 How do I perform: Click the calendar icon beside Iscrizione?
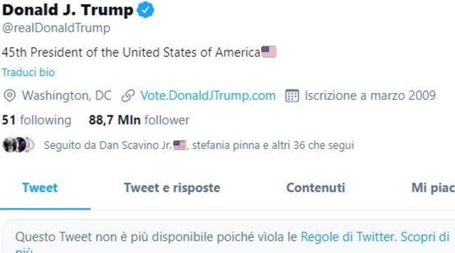coord(292,96)
